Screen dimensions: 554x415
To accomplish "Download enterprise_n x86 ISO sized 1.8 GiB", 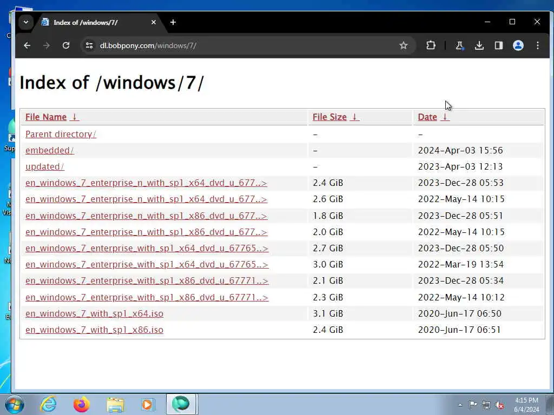I will pyautogui.click(x=146, y=216).
